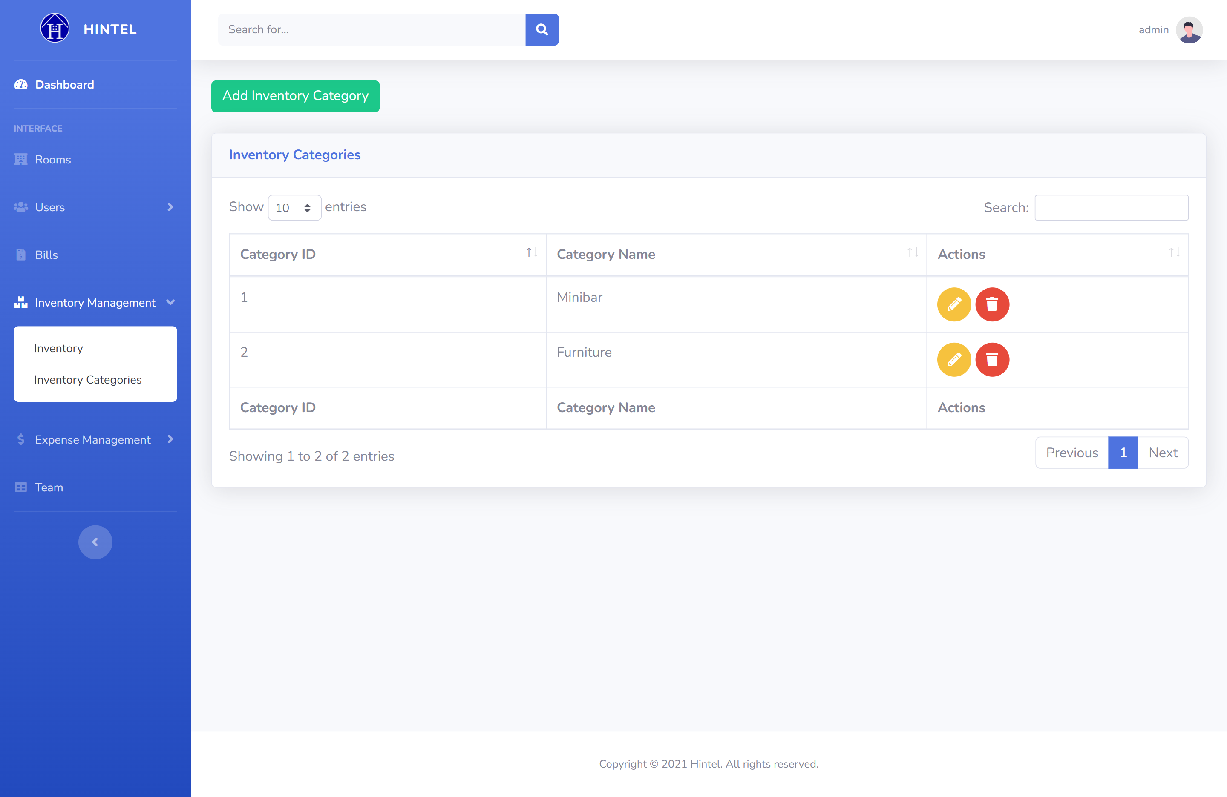This screenshot has height=797, width=1227.
Task: Collapse the Inventory Management section
Action: 170,302
